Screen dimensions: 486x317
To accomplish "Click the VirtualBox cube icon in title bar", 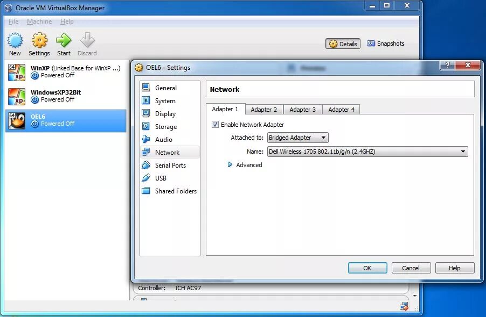I will click(9, 8).
